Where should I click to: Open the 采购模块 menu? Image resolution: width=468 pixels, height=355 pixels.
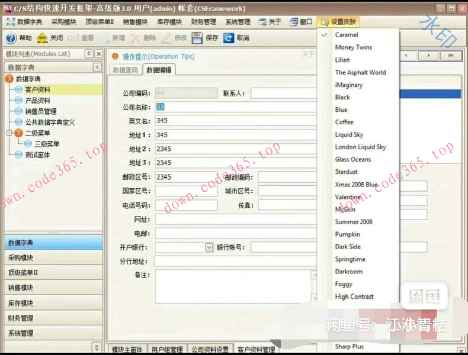(63, 22)
